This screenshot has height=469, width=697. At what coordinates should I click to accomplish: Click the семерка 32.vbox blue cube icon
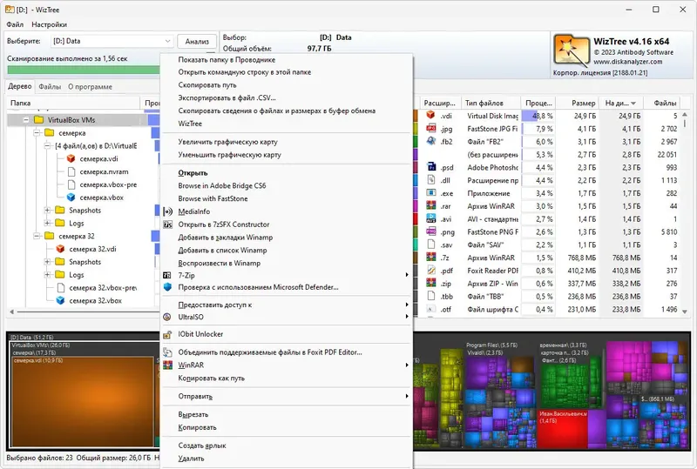[x=60, y=301]
